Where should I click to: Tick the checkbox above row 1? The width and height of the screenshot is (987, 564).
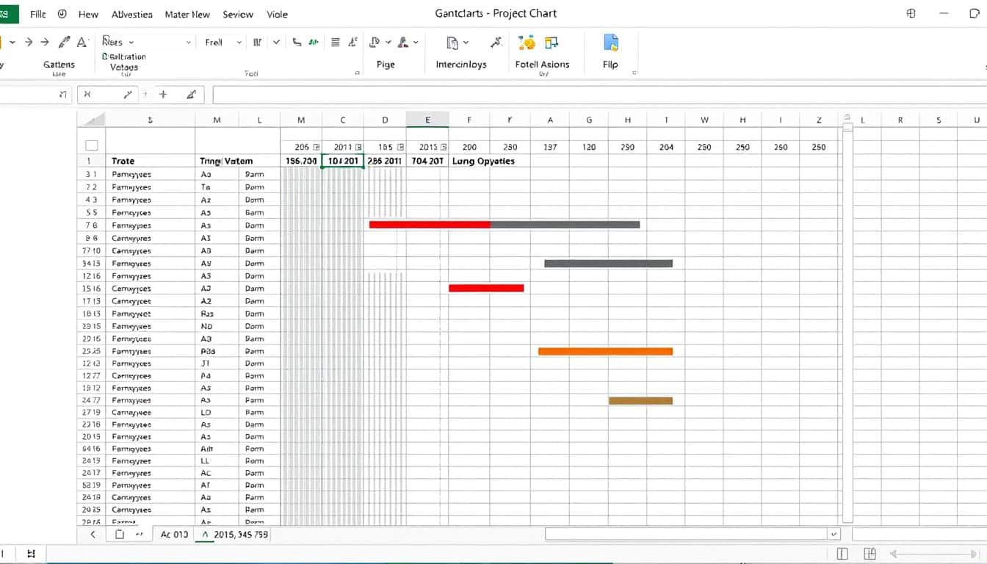click(91, 145)
